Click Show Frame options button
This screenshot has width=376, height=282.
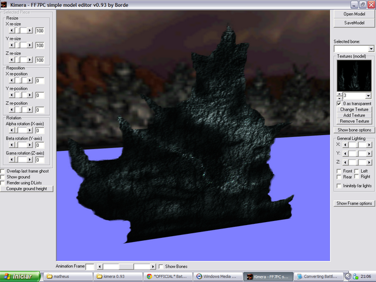(354, 203)
